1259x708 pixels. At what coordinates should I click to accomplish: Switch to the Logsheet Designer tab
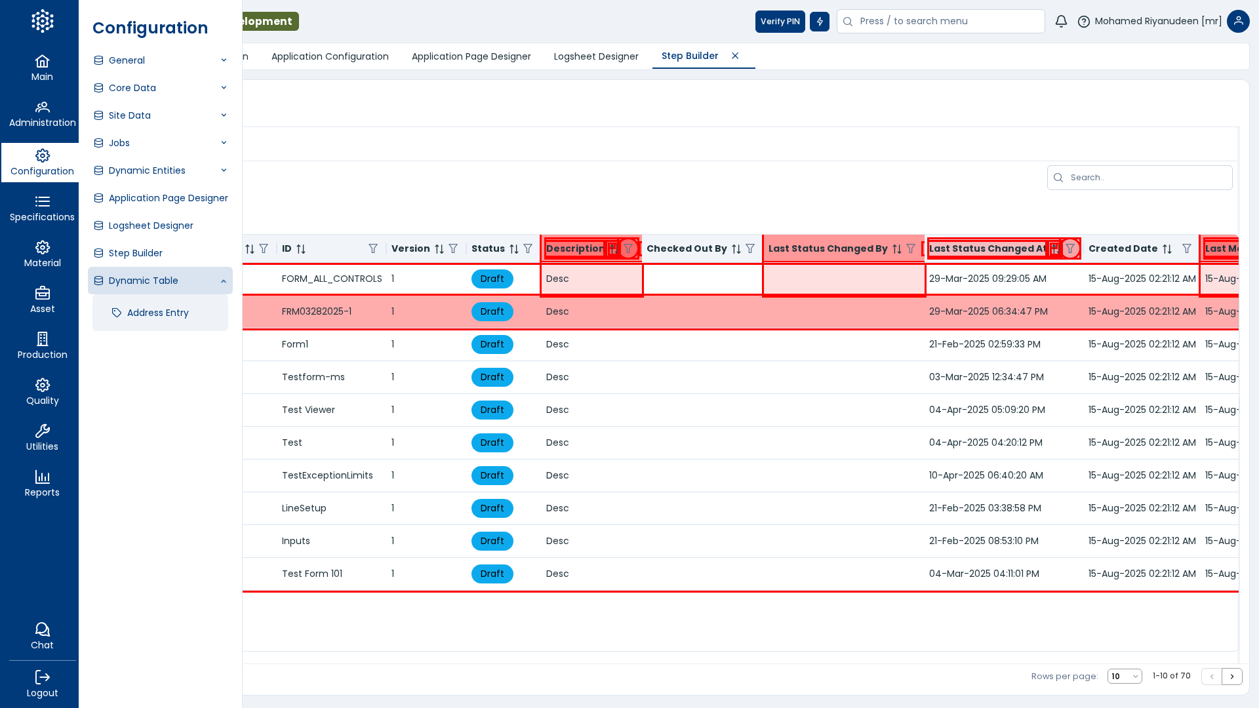pos(595,56)
